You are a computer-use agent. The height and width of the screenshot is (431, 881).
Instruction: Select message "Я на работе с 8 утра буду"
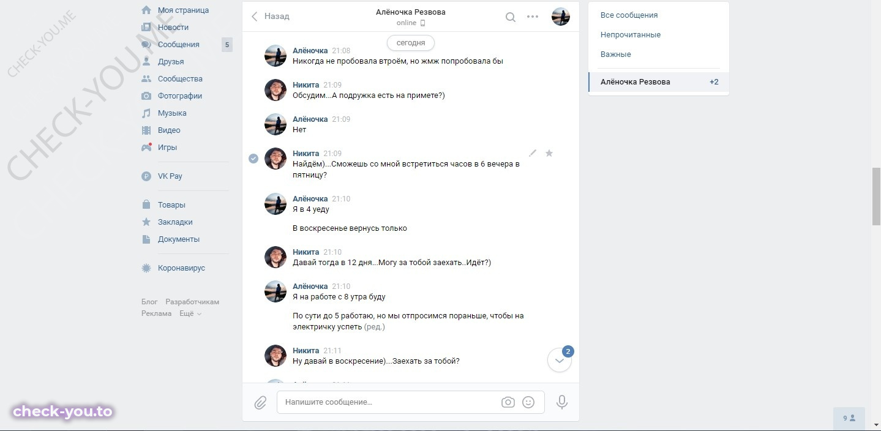click(x=339, y=297)
